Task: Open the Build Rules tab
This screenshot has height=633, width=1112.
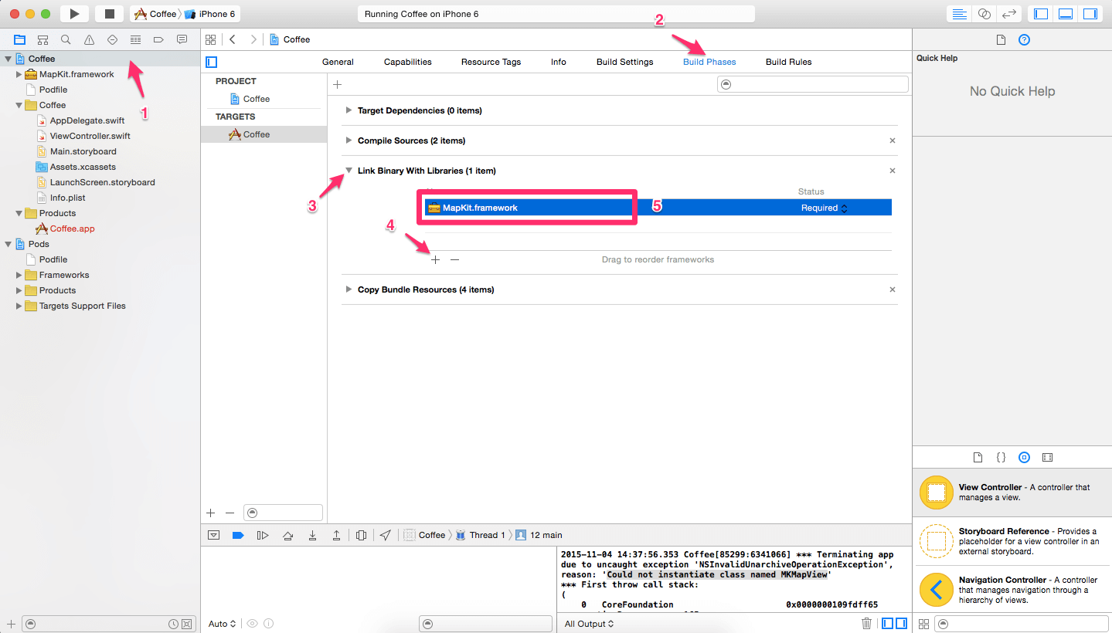Action: pyautogui.click(x=788, y=62)
